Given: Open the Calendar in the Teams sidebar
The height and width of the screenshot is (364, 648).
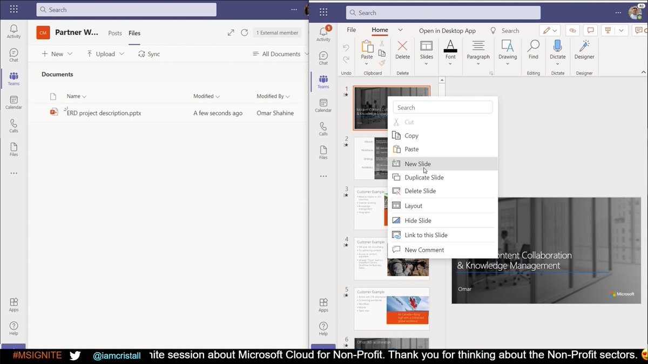Looking at the screenshot, I should [323, 103].
